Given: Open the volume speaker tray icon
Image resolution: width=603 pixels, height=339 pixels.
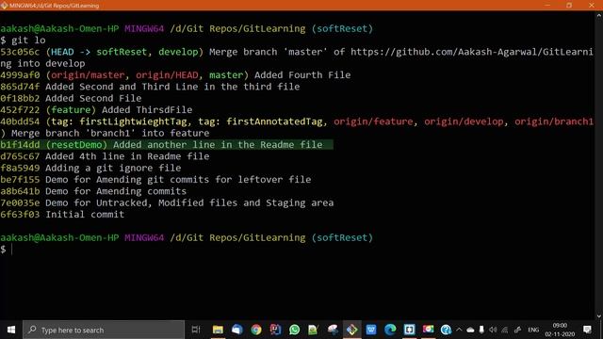Looking at the screenshot, I should click(493, 330).
